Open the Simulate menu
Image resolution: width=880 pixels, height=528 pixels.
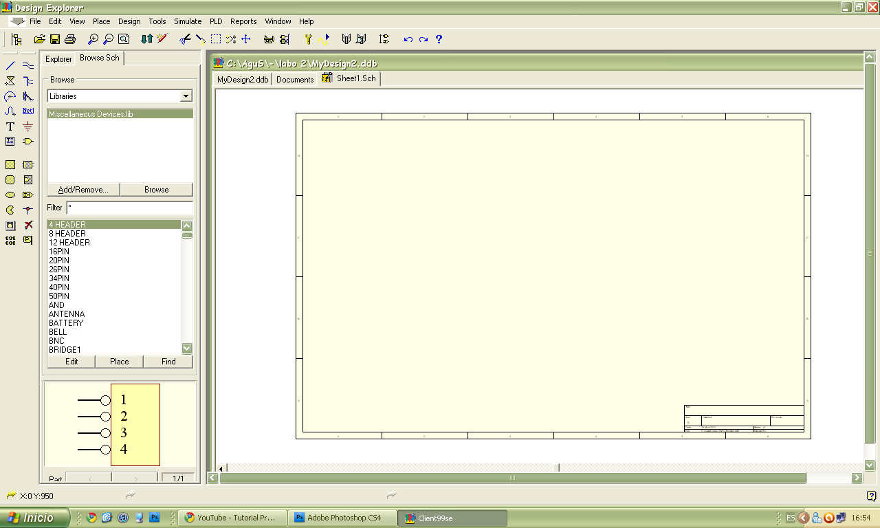coord(187,21)
